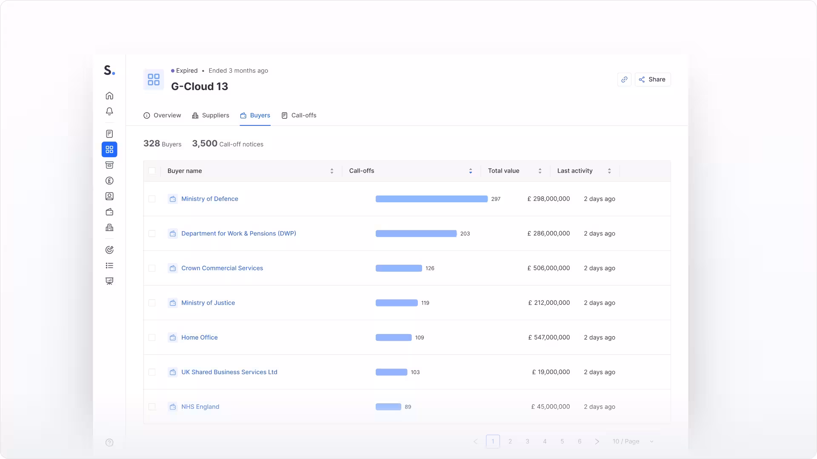Viewport: 817px width, 459px height.
Task: Sort by Call-offs column arrows
Action: pos(471,171)
